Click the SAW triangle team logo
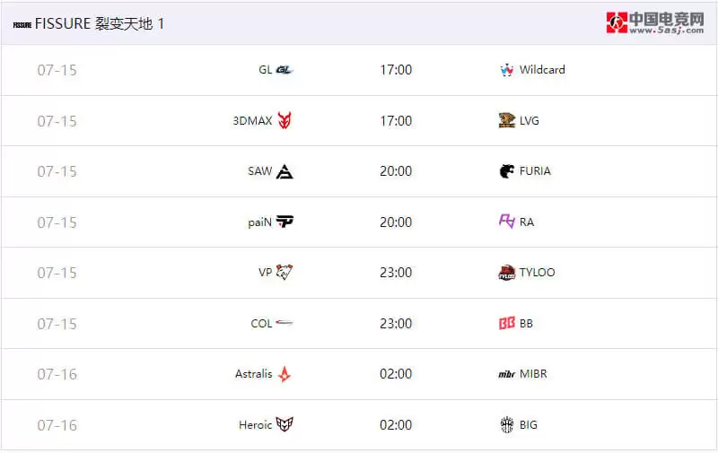Image resolution: width=718 pixels, height=453 pixels. [285, 171]
